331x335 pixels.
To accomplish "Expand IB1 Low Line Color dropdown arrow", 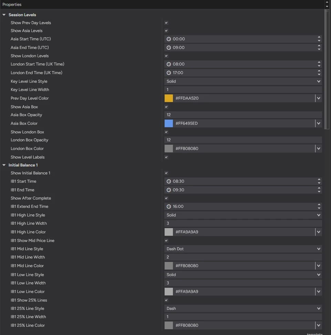I will coord(319,292).
